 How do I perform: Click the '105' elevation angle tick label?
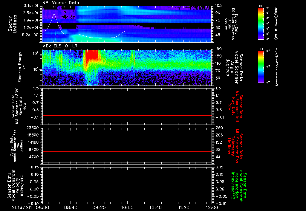[x=219, y=6]
